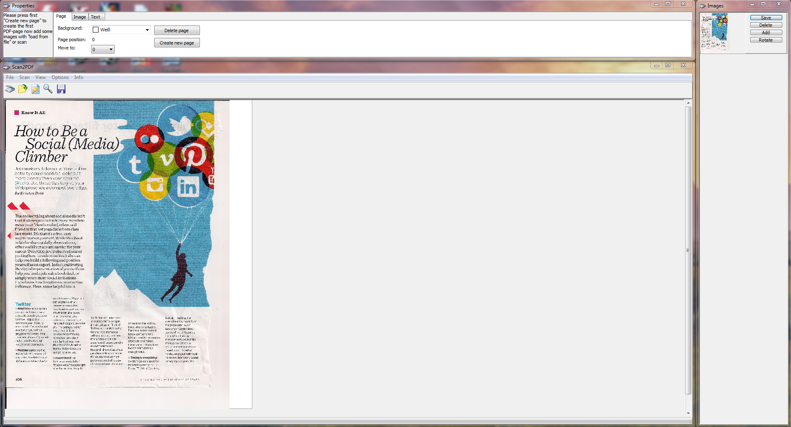
Task: Click the vertical scrollbar down arrow
Action: tap(688, 413)
